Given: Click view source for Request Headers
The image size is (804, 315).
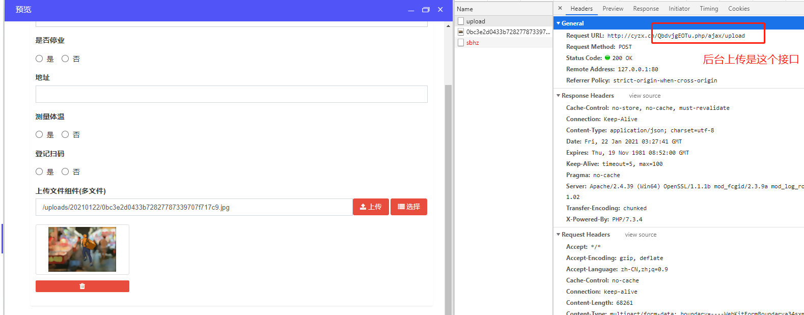Looking at the screenshot, I should pyautogui.click(x=641, y=235).
